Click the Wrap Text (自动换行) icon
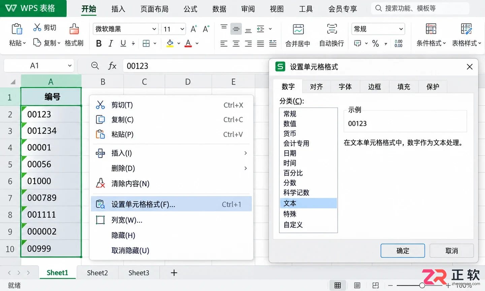 [x=332, y=29]
